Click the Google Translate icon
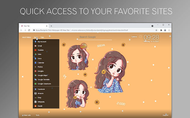Viewport: 190px width, 118px height. point(35,80)
